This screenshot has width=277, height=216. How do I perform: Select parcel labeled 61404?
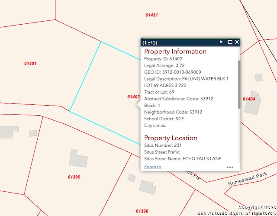pyautogui.click(x=249, y=99)
